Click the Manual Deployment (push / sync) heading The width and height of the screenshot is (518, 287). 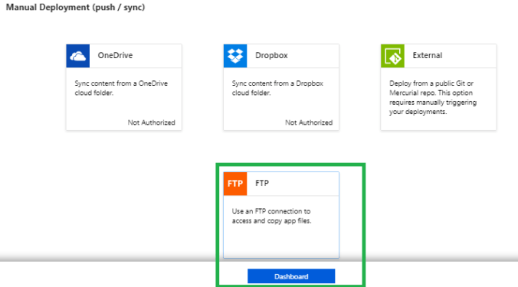[75, 8]
